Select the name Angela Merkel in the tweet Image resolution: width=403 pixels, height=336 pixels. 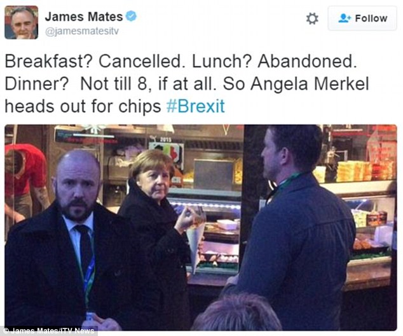pos(310,84)
